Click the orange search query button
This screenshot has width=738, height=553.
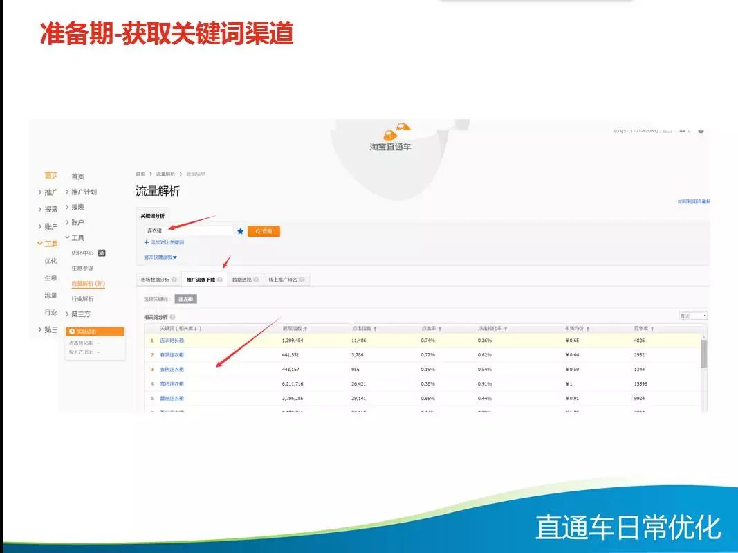(264, 231)
